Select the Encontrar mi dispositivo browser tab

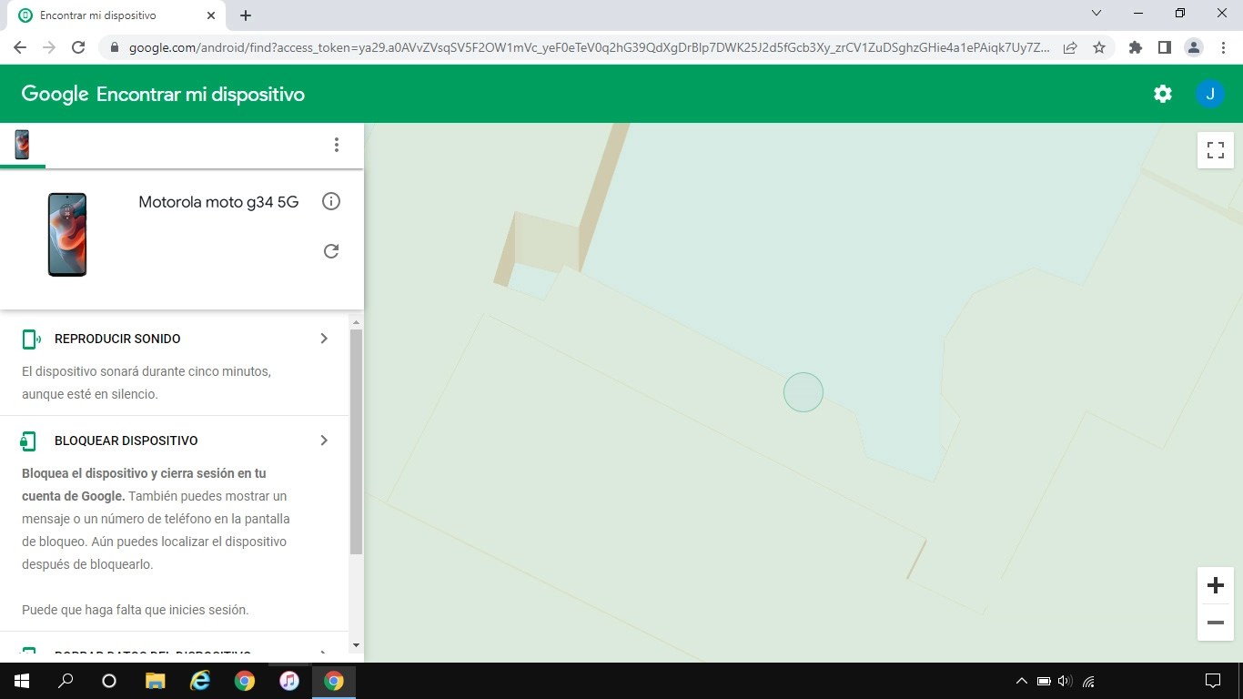[x=117, y=15]
